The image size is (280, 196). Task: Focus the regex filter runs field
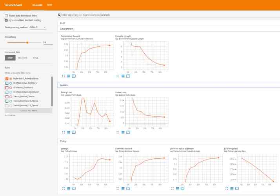(28, 73)
